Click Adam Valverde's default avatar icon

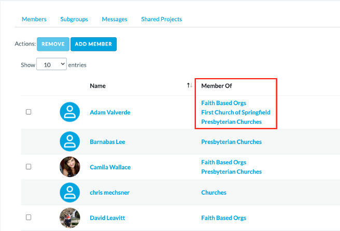click(x=69, y=112)
